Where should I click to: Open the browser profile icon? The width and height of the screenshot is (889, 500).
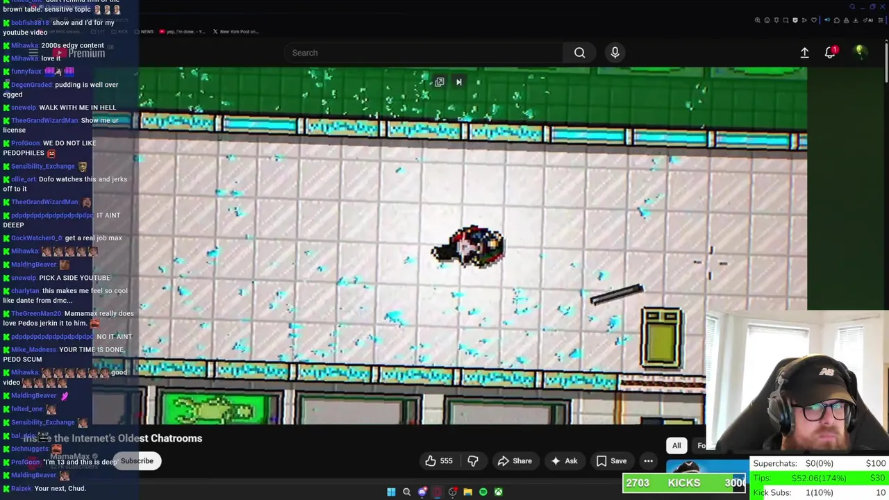point(846,20)
